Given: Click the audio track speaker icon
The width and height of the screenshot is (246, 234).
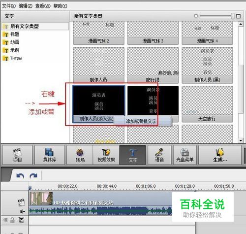Looking at the screenshot, I should click(x=22, y=211).
